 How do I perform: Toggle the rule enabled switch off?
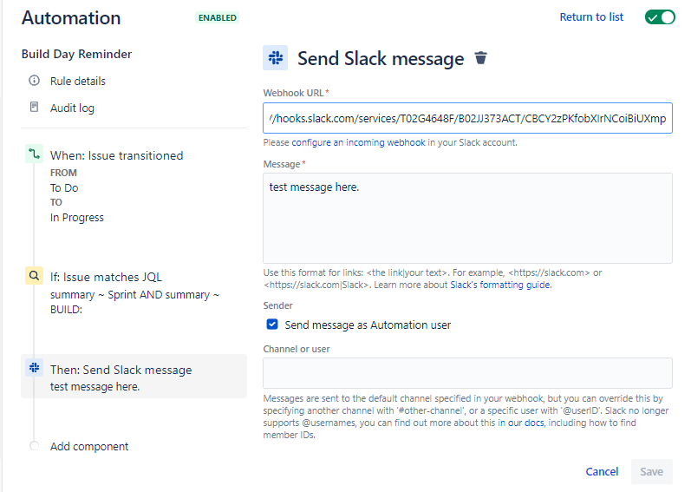coord(660,17)
